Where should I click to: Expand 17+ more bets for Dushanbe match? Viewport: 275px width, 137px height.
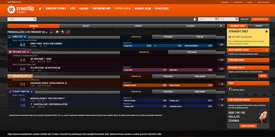point(221,60)
